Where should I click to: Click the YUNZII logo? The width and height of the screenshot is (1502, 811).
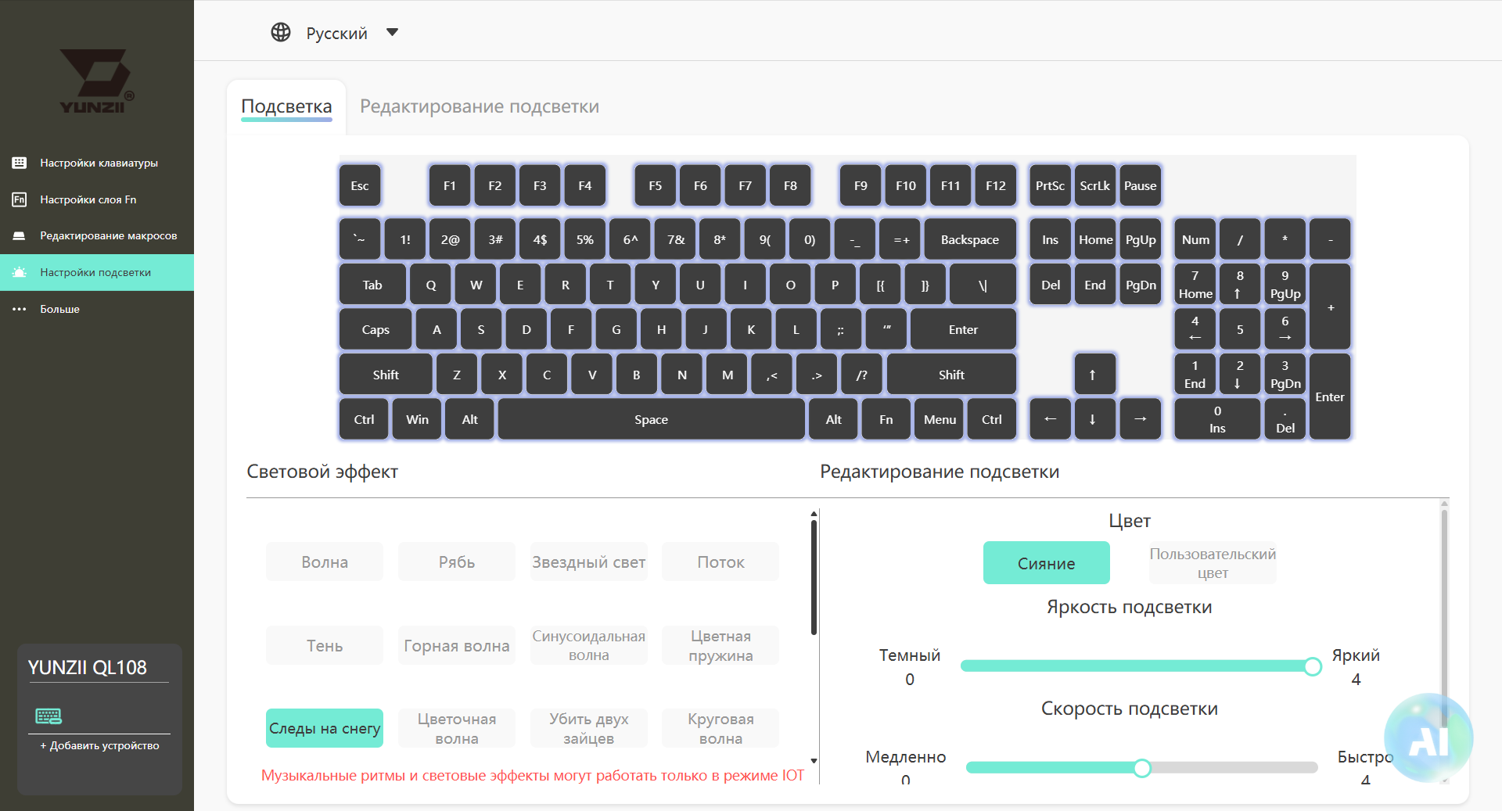pyautogui.click(x=97, y=81)
